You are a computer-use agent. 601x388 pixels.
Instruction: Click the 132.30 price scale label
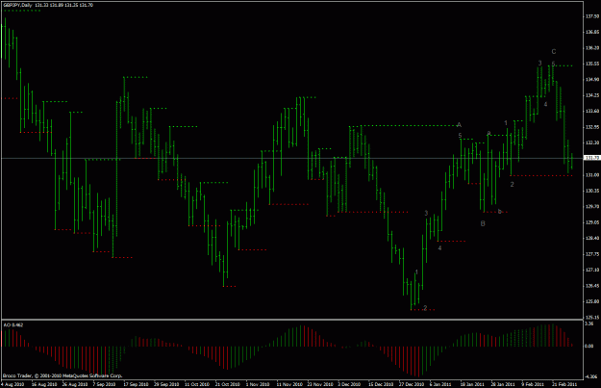pos(591,142)
